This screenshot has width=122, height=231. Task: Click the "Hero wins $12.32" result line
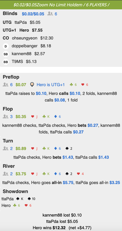coord(49,228)
